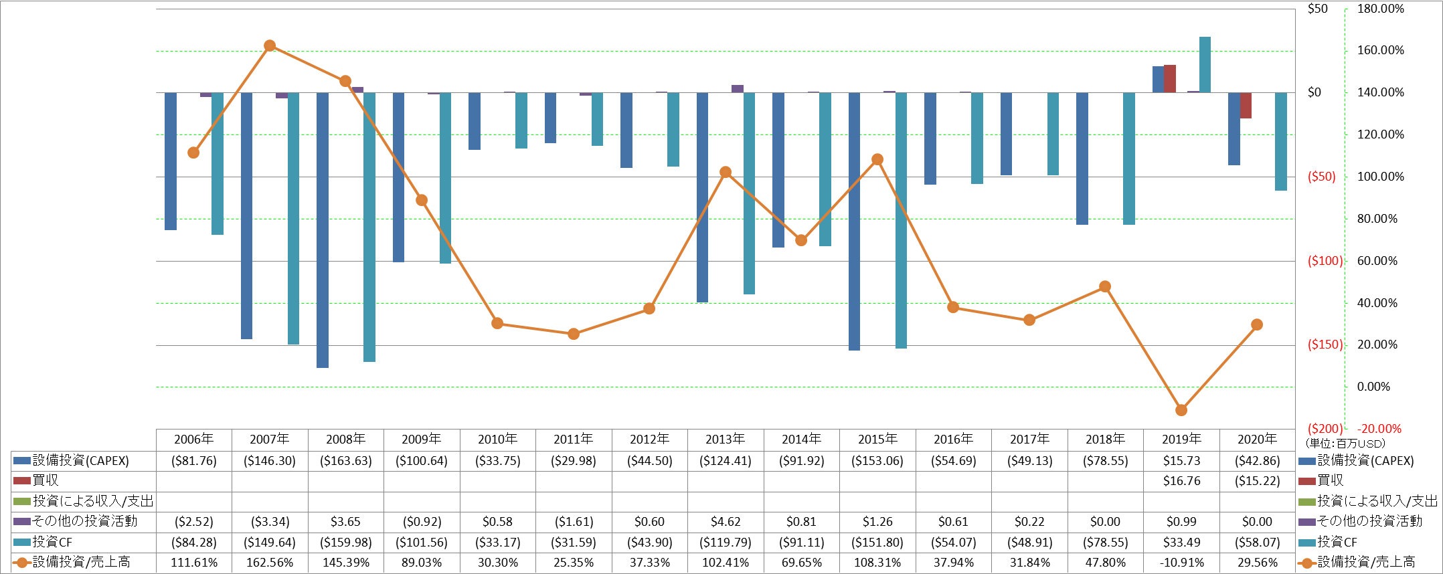1443x574 pixels.
Task: Select ratio value -10.91% for 2019
Action: [x=1182, y=563]
